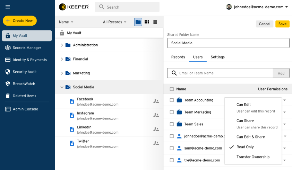
Task: Open the Instagram record
Action: 109,115
